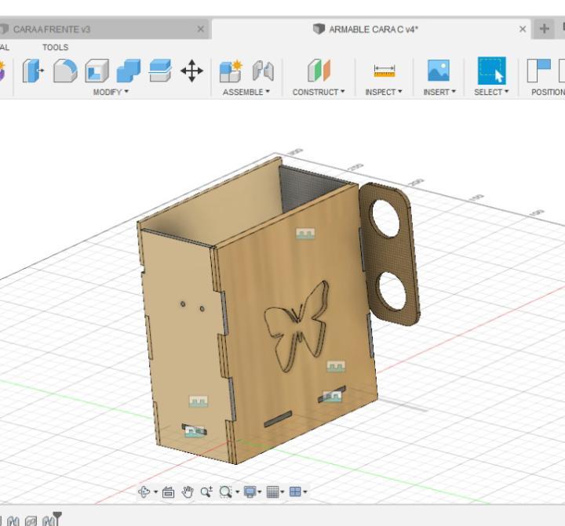Click the Orbit navigation icon
The width and height of the screenshot is (565, 526).
(144, 492)
